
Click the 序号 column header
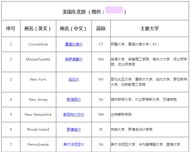pos(11,29)
